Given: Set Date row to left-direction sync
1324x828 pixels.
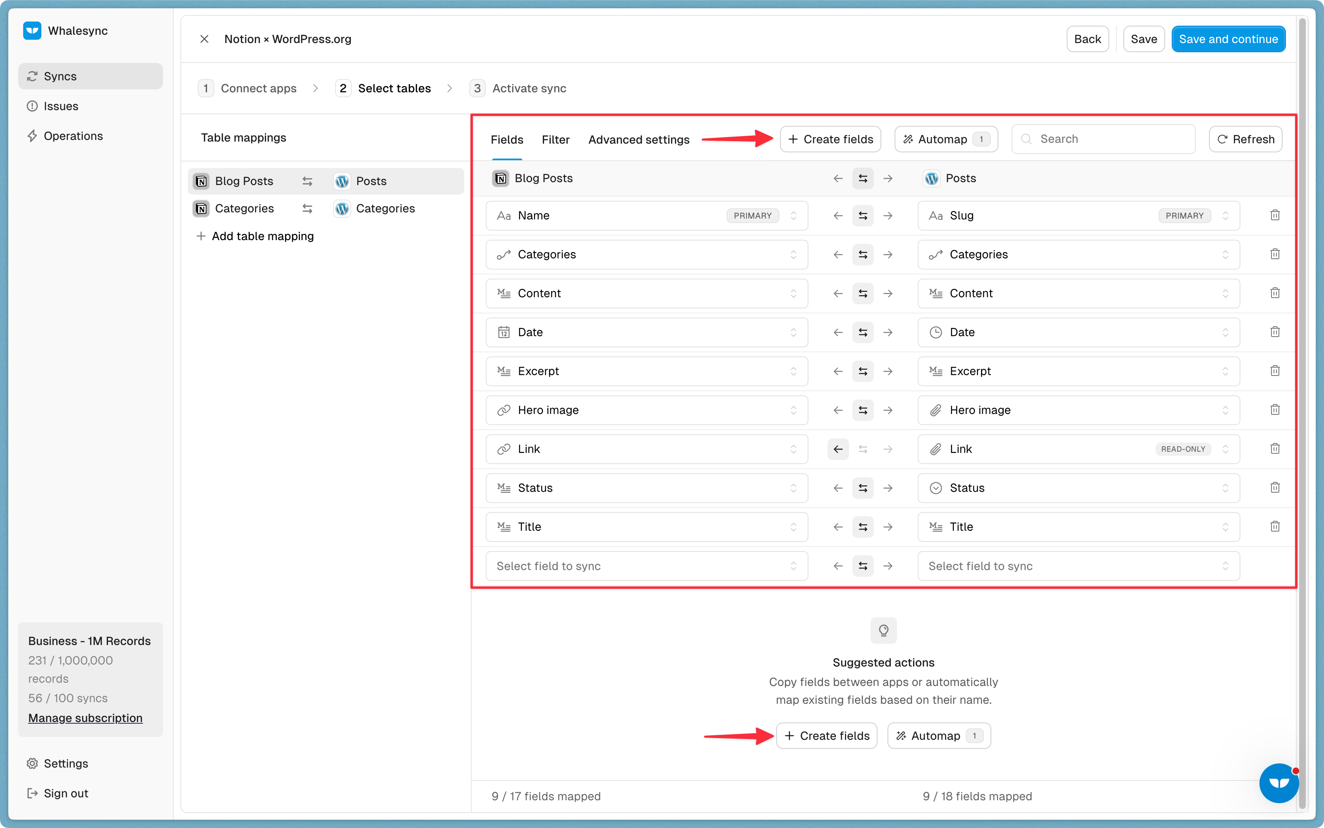Looking at the screenshot, I should (837, 332).
